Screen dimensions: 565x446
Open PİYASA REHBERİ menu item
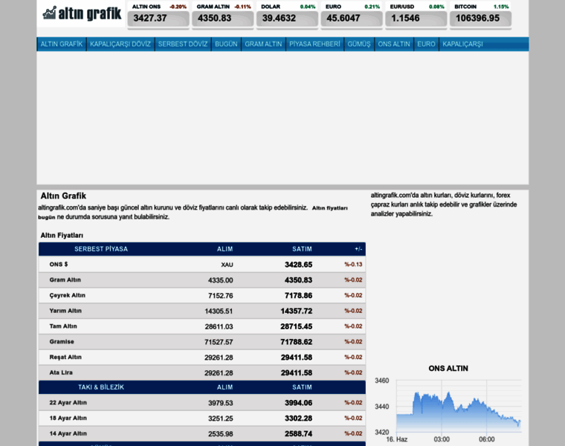pos(314,44)
